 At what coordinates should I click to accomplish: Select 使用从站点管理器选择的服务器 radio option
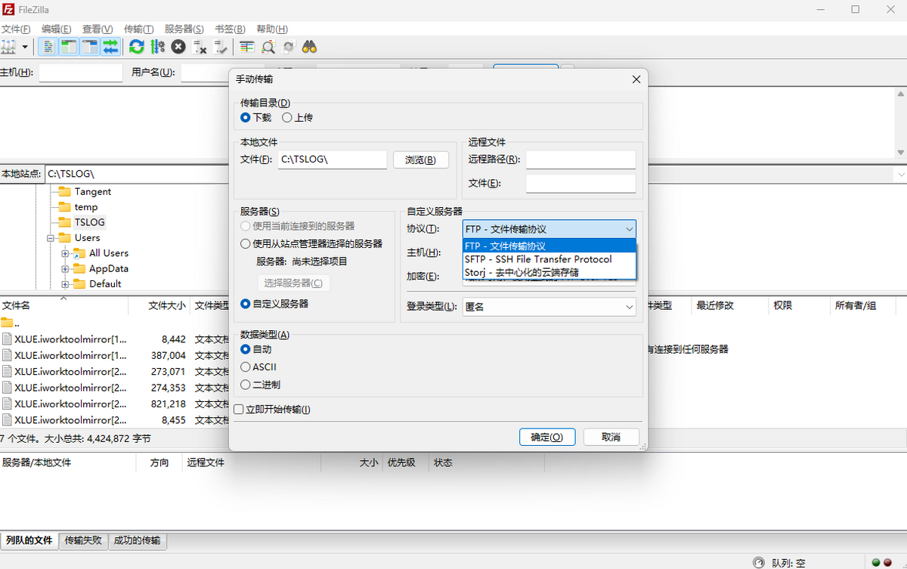[x=311, y=243]
